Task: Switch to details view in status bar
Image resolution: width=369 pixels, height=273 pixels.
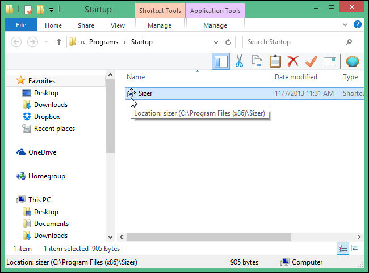Action: coord(343,248)
